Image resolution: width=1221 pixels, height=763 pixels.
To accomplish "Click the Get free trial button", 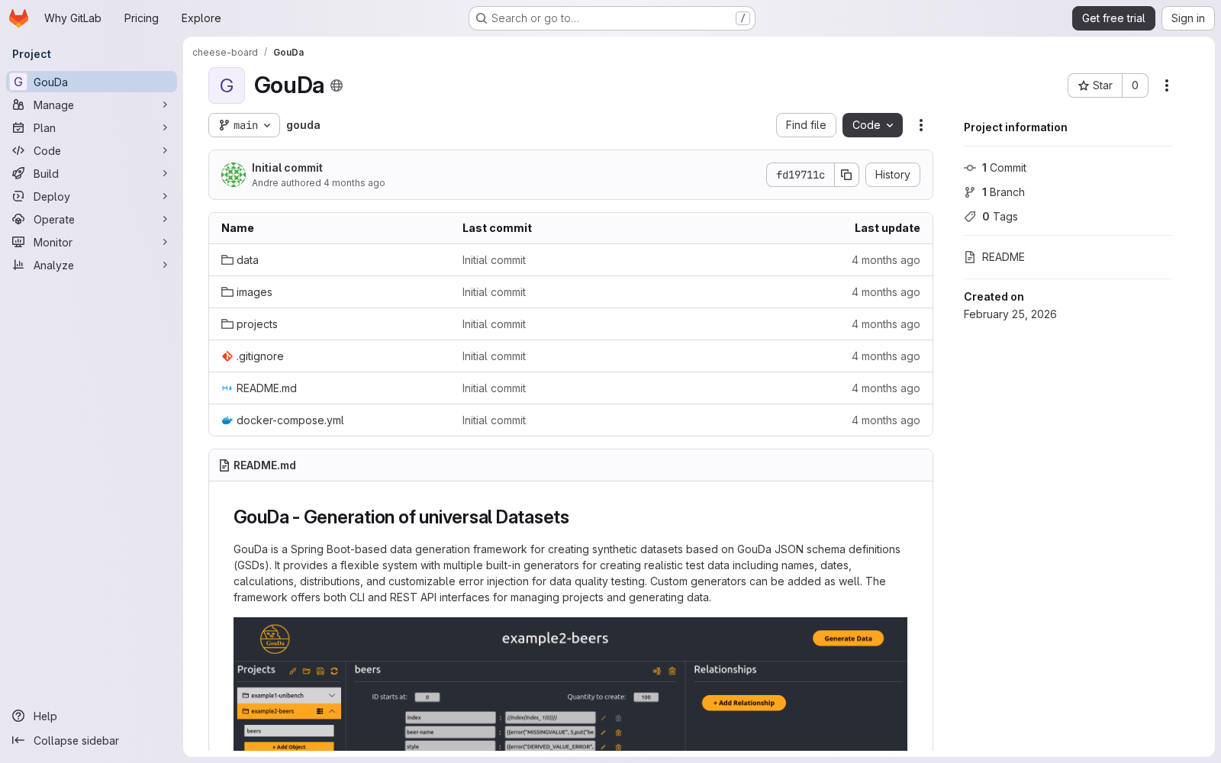I will 1113,18.
